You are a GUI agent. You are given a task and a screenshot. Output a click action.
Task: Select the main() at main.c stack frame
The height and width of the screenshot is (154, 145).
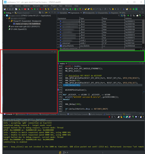pos(28,24)
